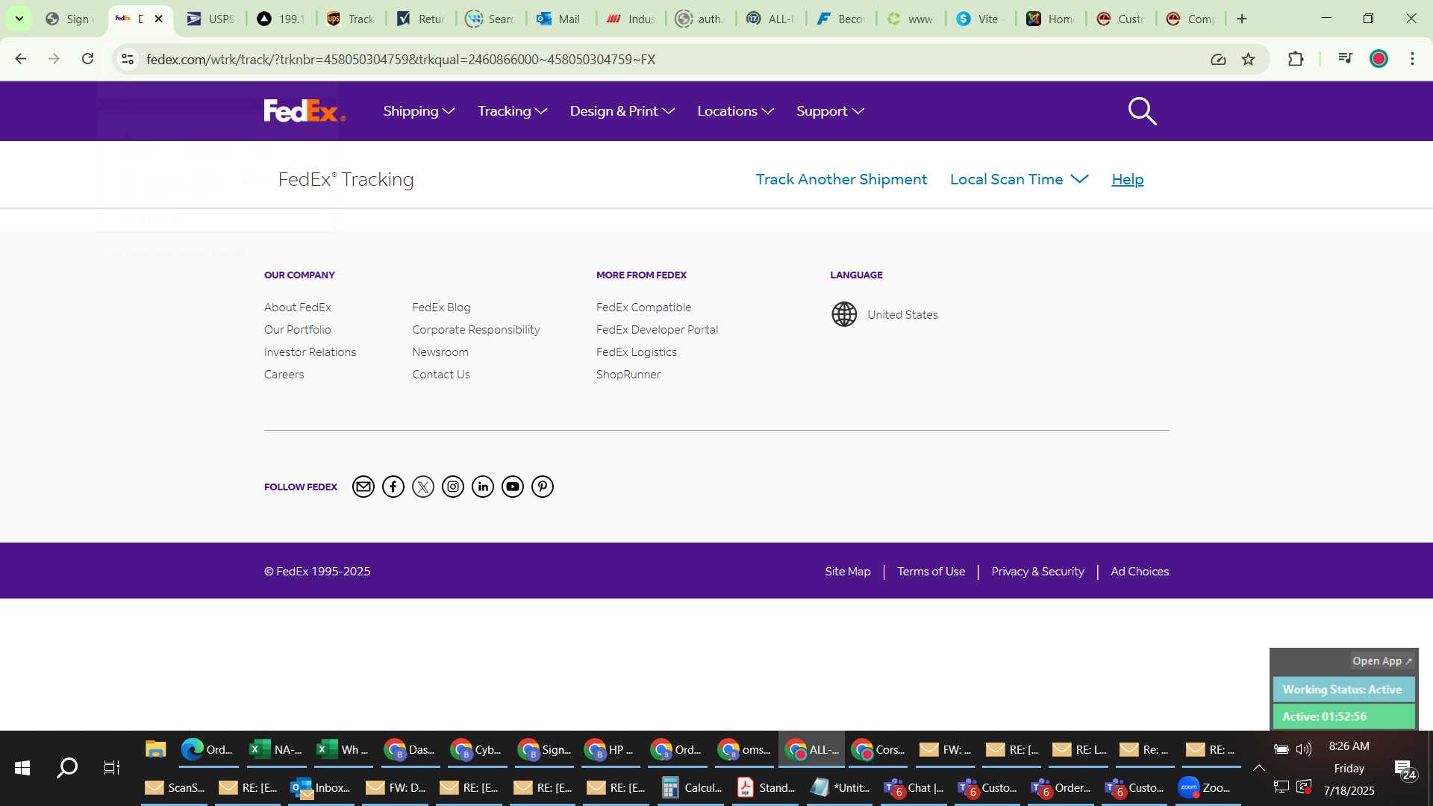
Task: Open FedEx YouTube icon
Action: click(513, 487)
